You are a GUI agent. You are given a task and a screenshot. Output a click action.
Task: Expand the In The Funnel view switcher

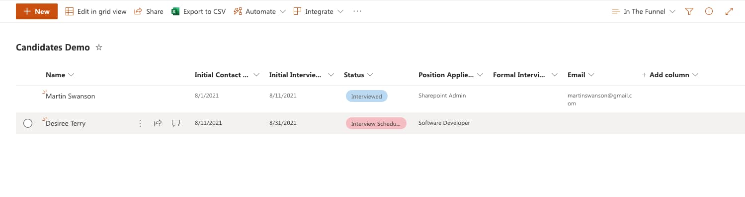tap(644, 11)
